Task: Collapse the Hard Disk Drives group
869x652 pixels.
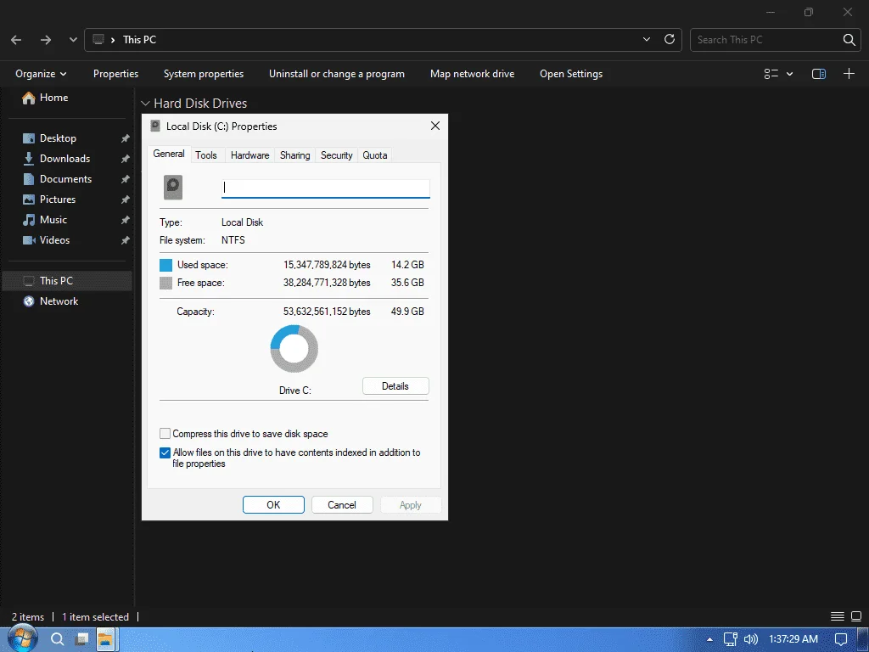Action: tap(145, 104)
